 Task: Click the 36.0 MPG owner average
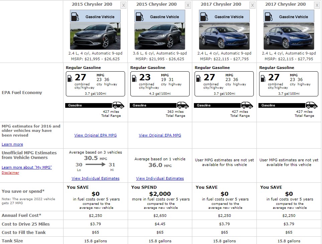coord(160,165)
